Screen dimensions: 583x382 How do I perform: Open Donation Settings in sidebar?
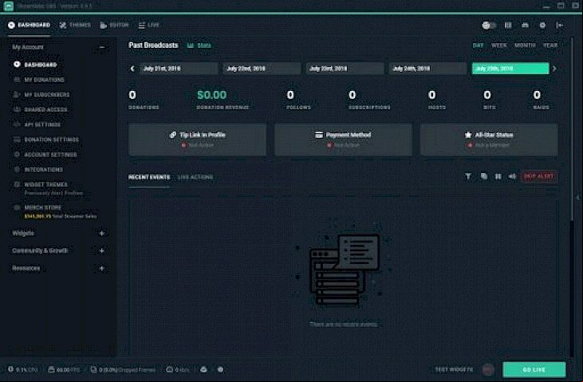pos(51,140)
